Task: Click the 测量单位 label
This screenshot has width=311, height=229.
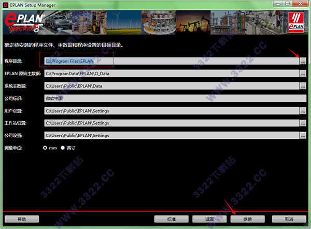Action: (x=13, y=148)
